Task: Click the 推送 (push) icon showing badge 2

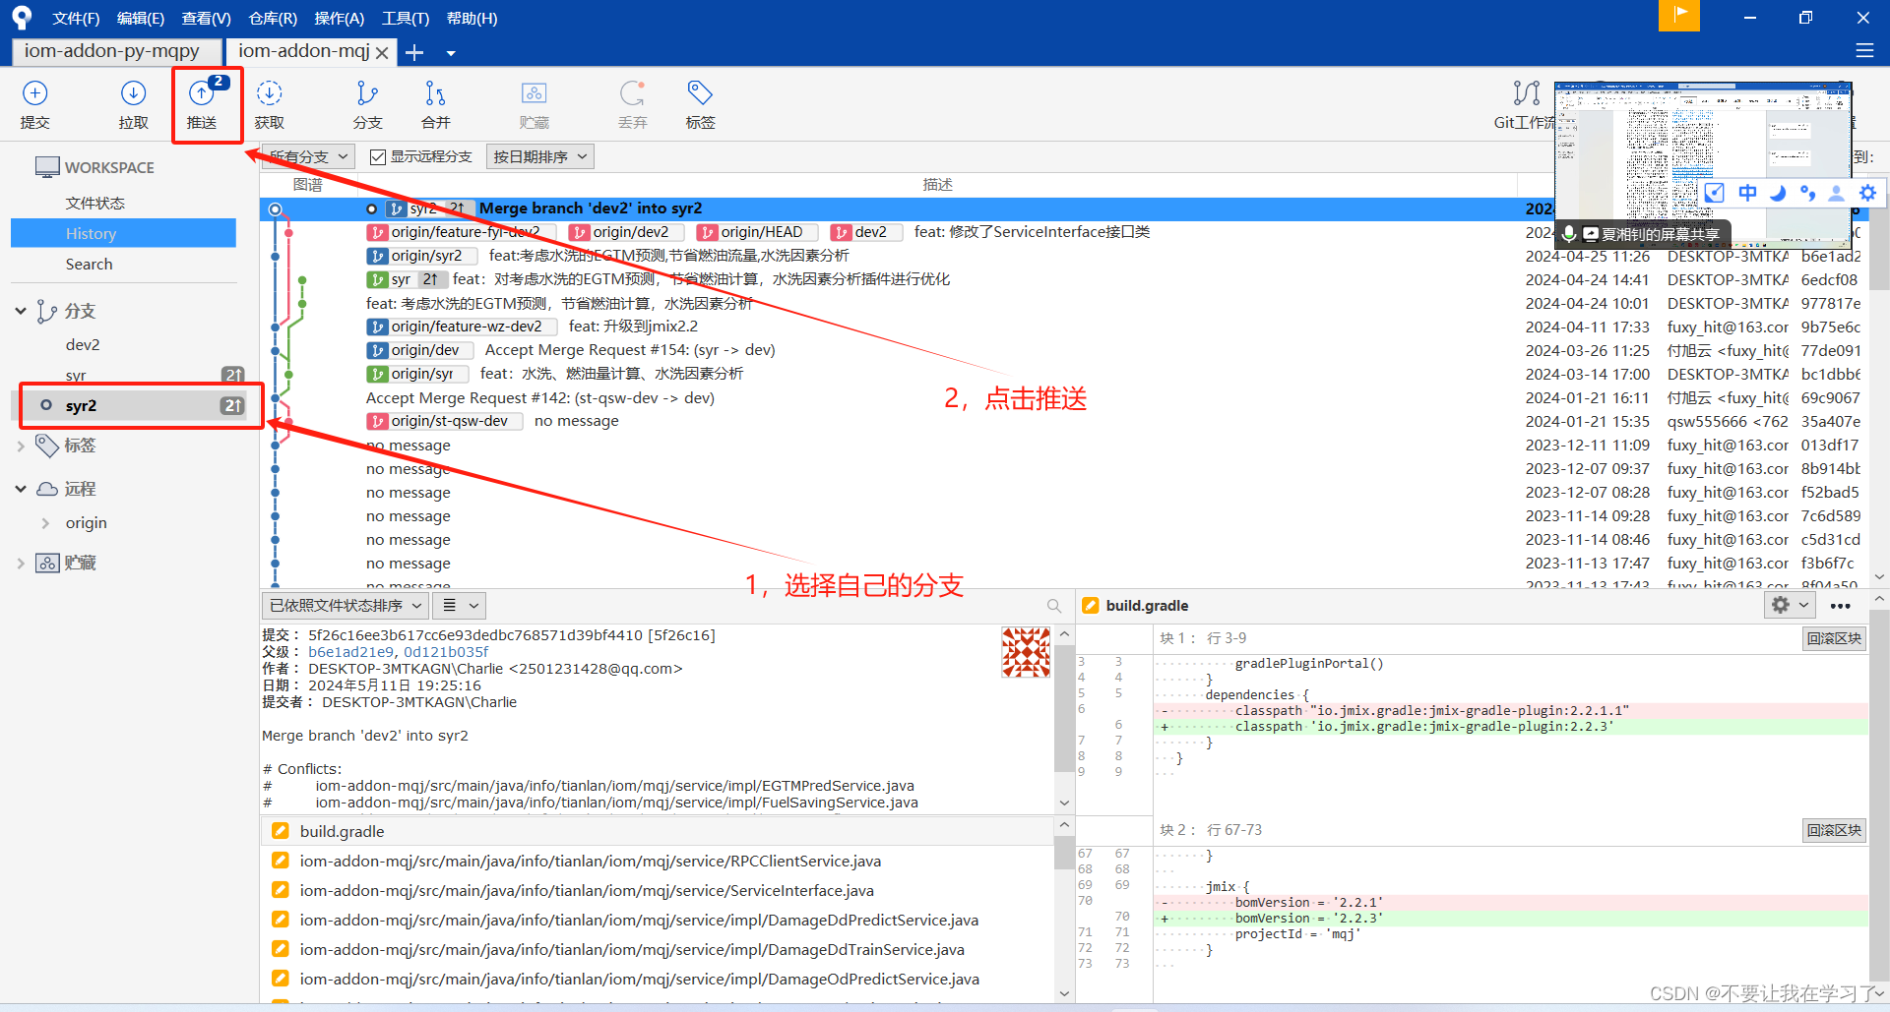Action: click(204, 103)
